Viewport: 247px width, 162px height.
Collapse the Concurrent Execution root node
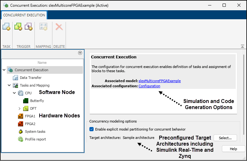(4, 70)
